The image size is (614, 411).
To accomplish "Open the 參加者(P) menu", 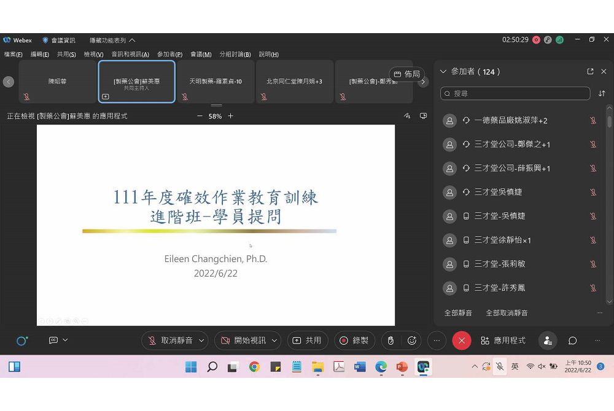I will 169,55.
